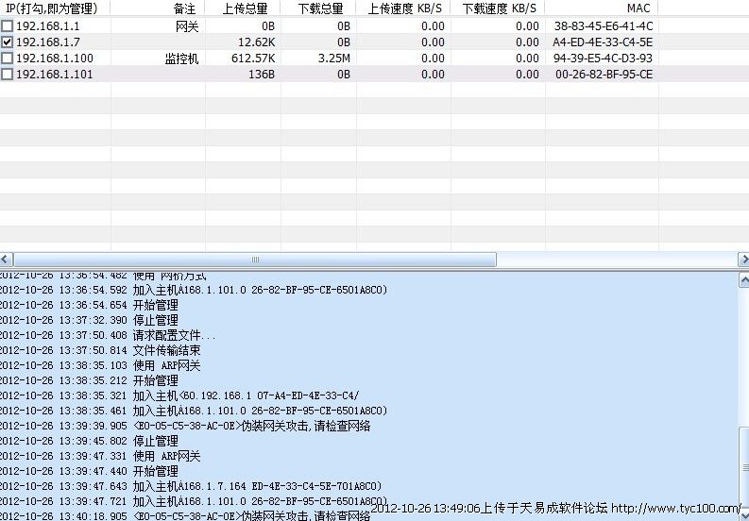Sort by 上传总量 column header
This screenshot has width=749, height=521.
coord(244,8)
